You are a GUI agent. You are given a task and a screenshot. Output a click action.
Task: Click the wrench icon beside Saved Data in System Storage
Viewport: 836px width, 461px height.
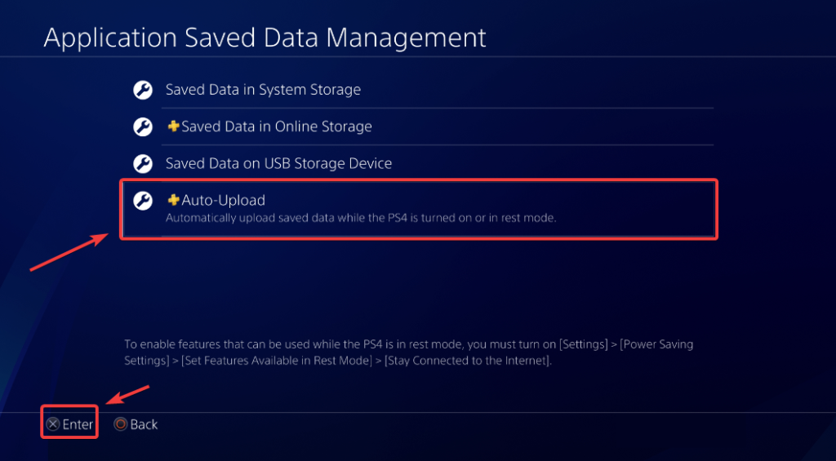143,90
